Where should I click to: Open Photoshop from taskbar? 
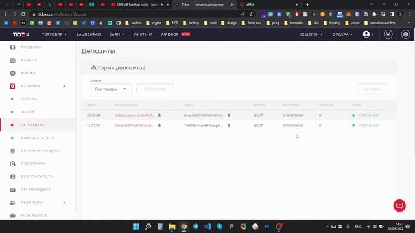[x=267, y=227]
